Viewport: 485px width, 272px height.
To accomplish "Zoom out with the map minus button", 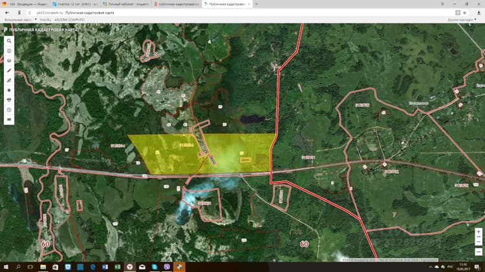I will pyautogui.click(x=479, y=252).
